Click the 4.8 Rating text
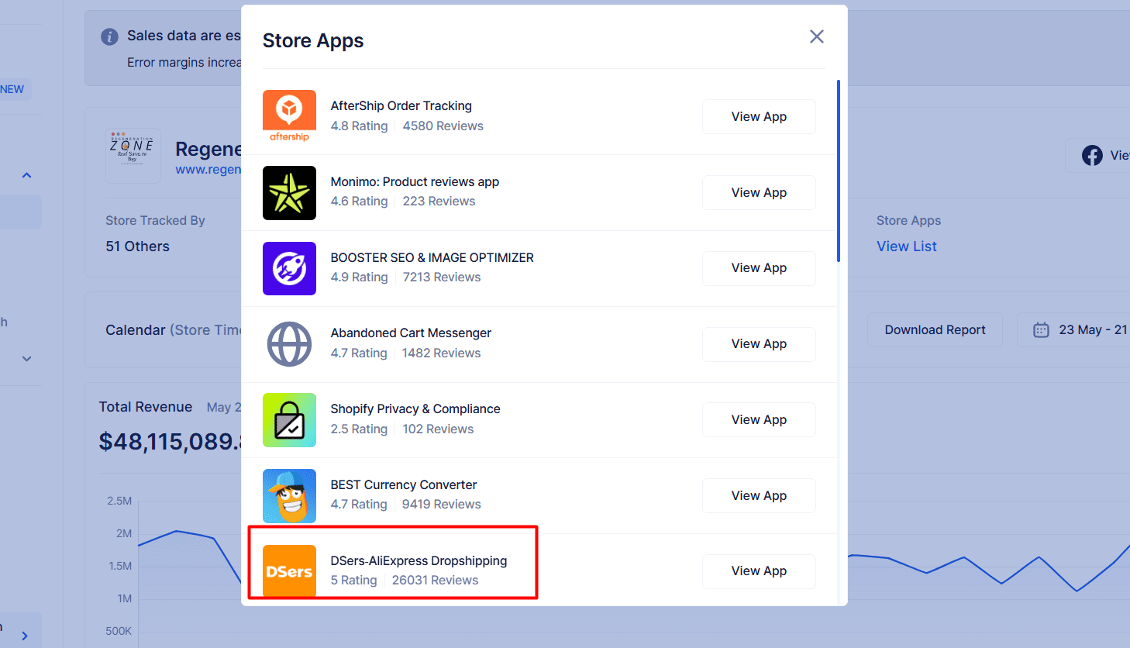This screenshot has width=1130, height=648. (359, 126)
